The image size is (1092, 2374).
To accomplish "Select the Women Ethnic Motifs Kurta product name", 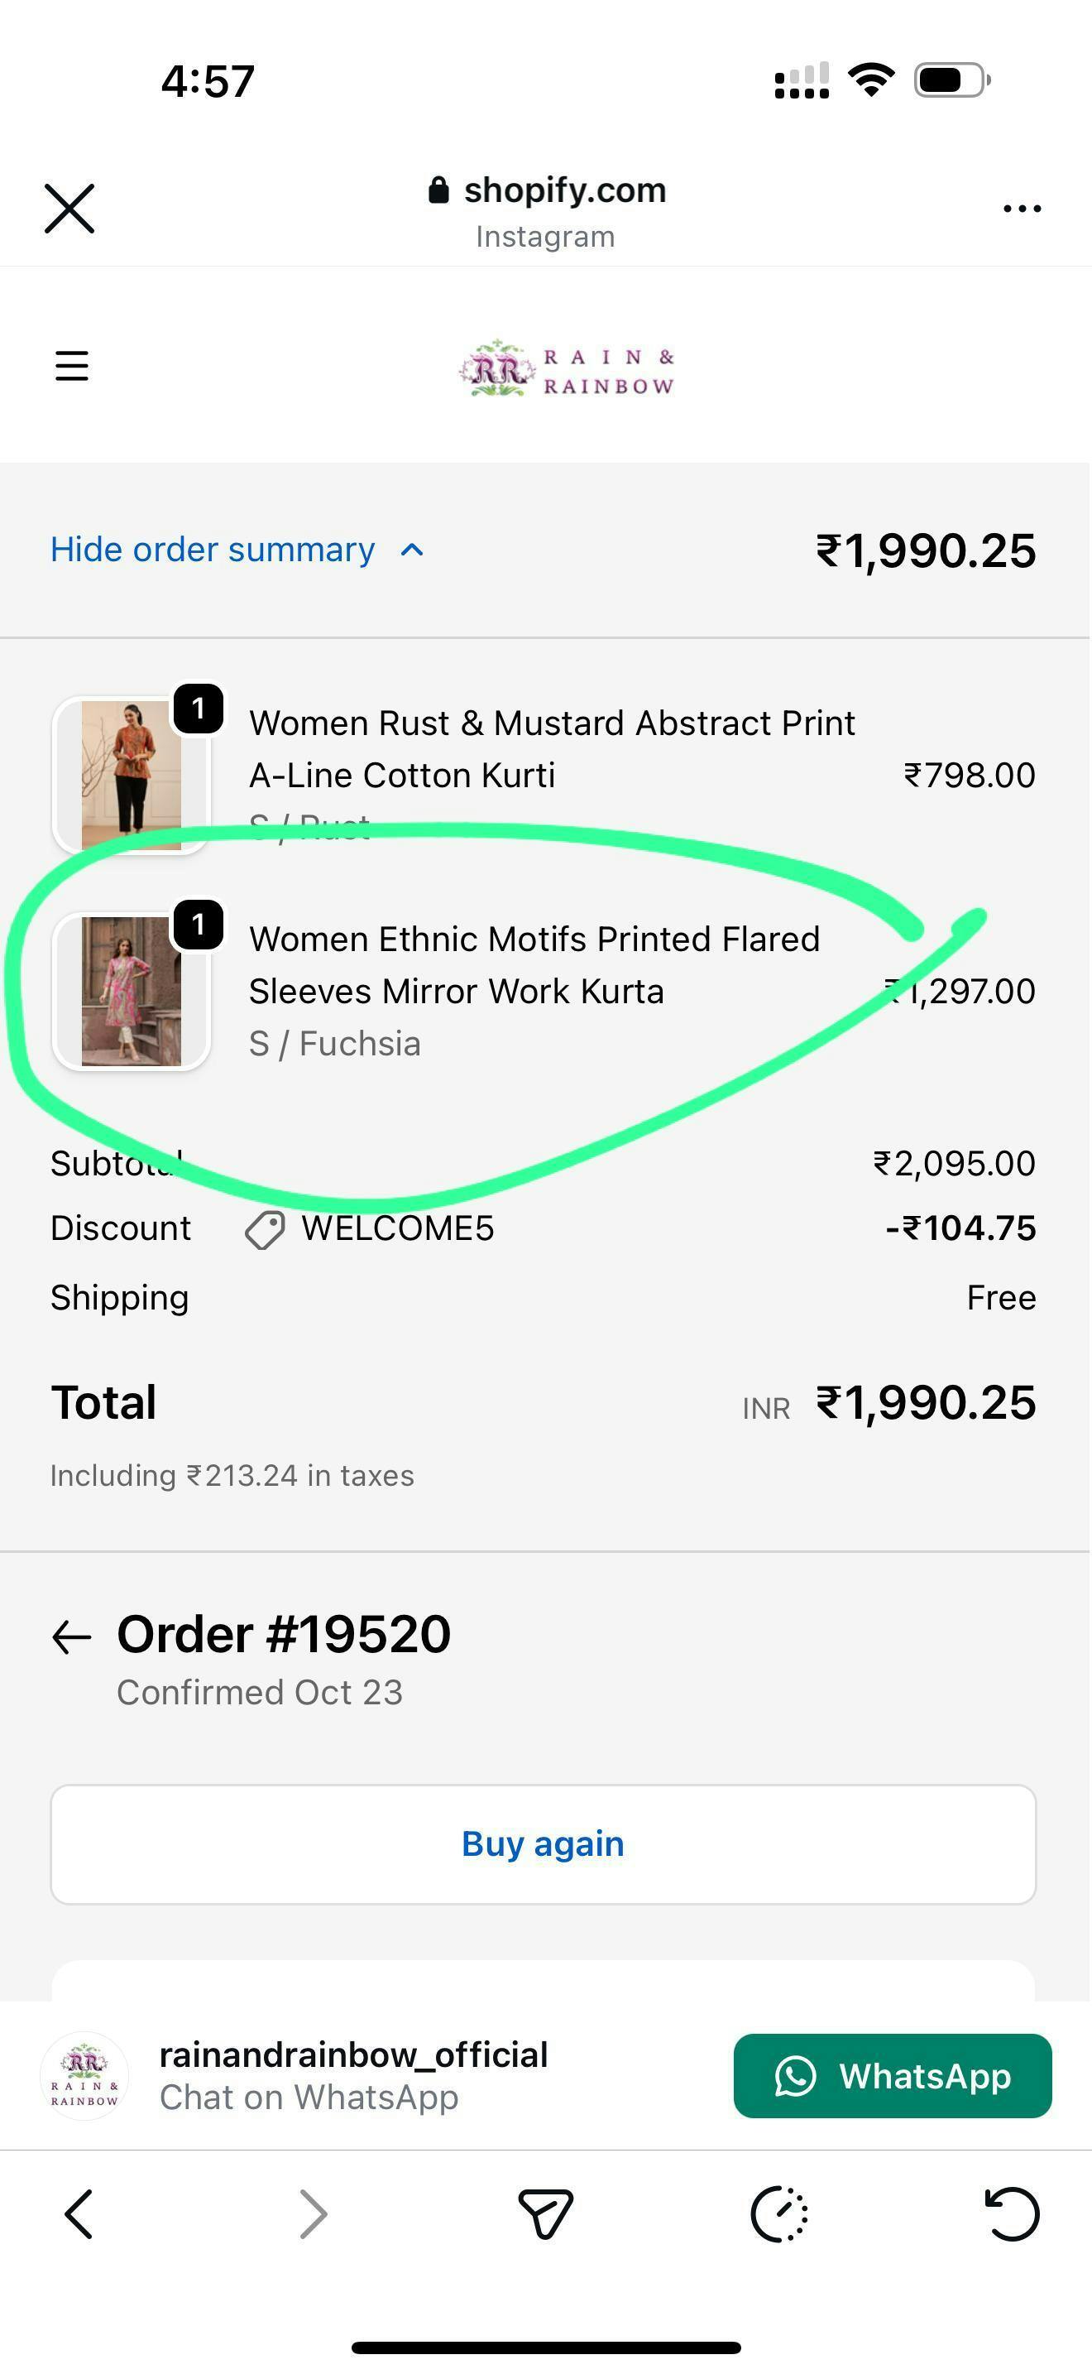I will pos(534,965).
